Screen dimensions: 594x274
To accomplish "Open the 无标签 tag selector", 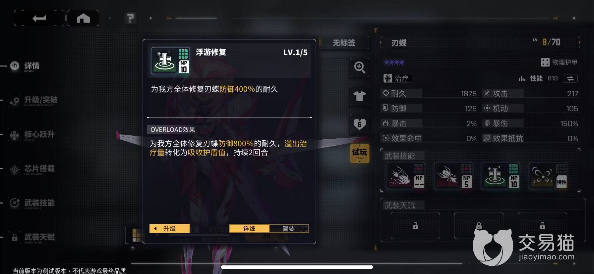I will pyautogui.click(x=344, y=43).
